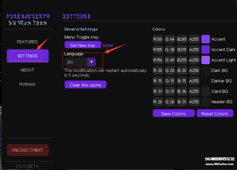The width and height of the screenshot is (237, 170).
Task: Open the Accent Dark color swatch
Action: 205,50
